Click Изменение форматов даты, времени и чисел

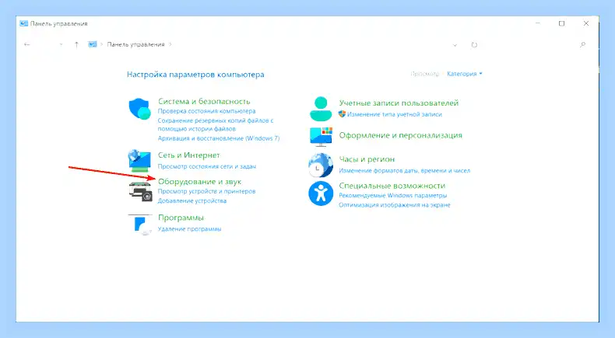(x=405, y=171)
